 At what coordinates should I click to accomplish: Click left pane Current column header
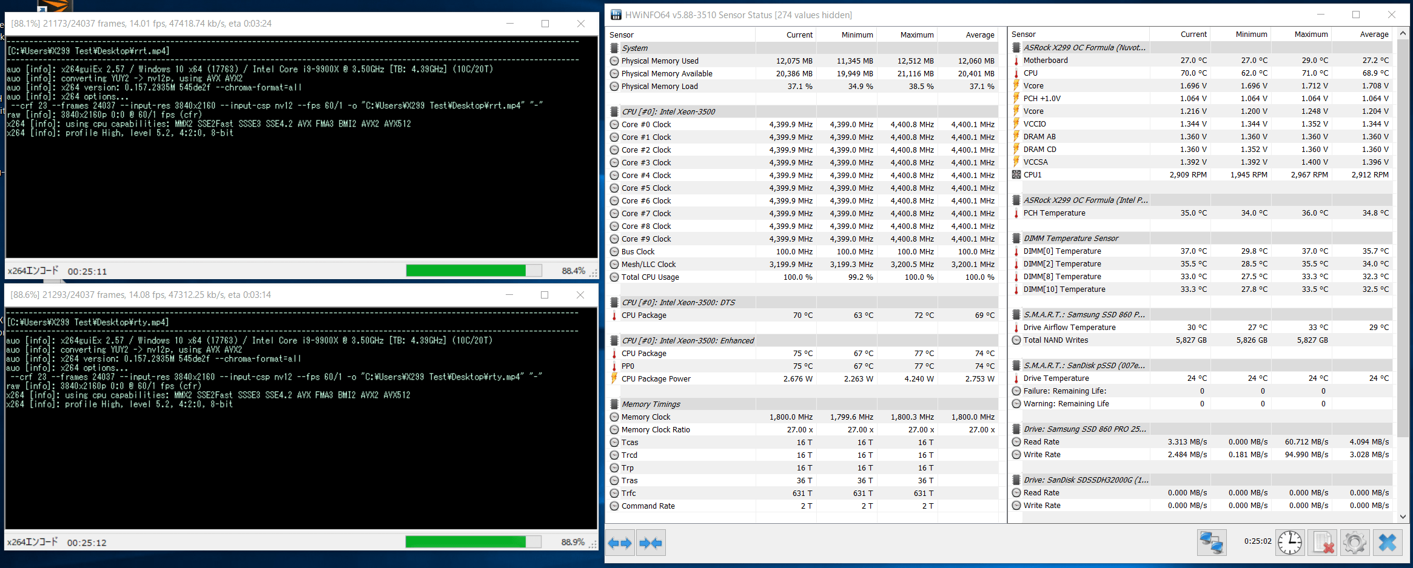785,35
